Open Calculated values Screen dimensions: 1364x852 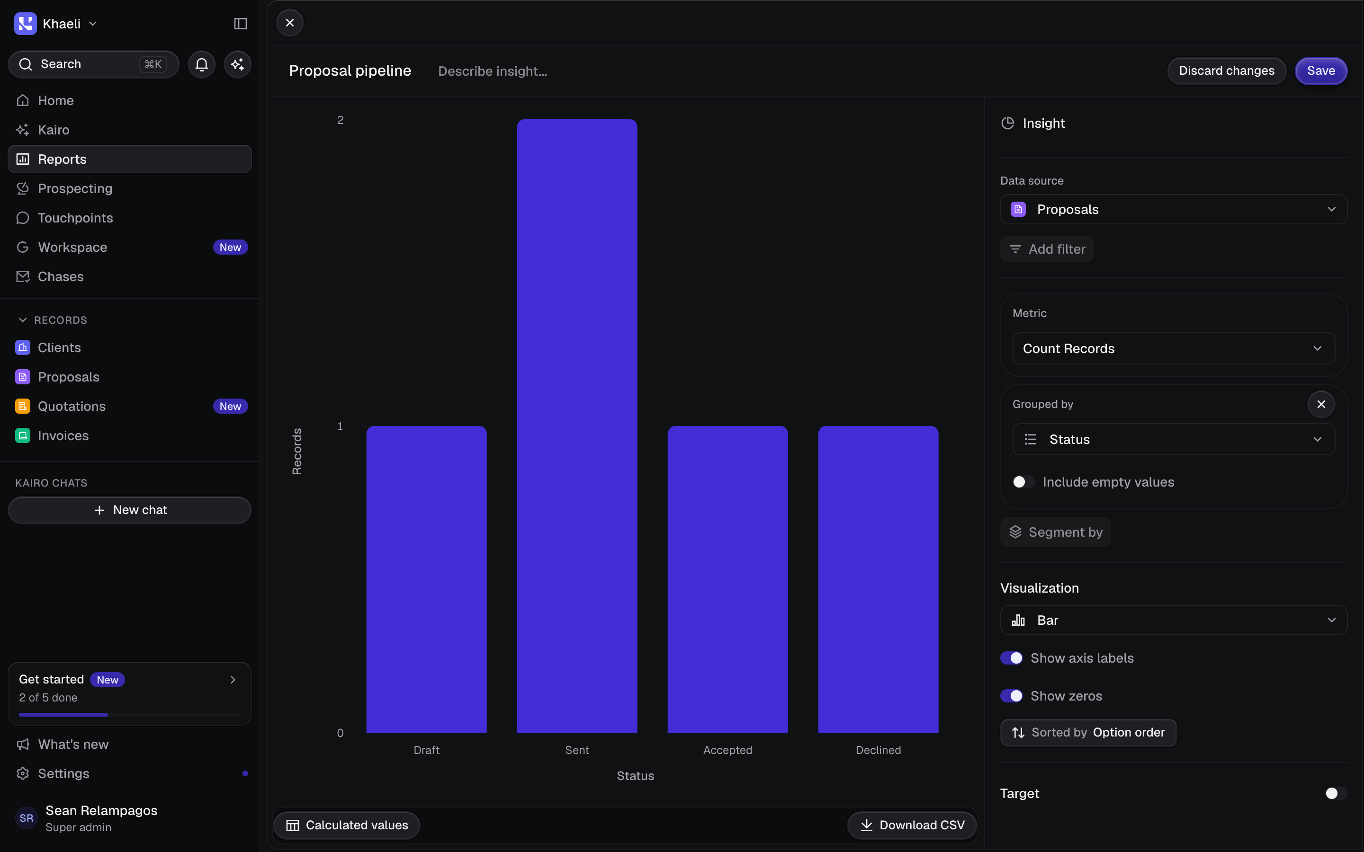347,825
